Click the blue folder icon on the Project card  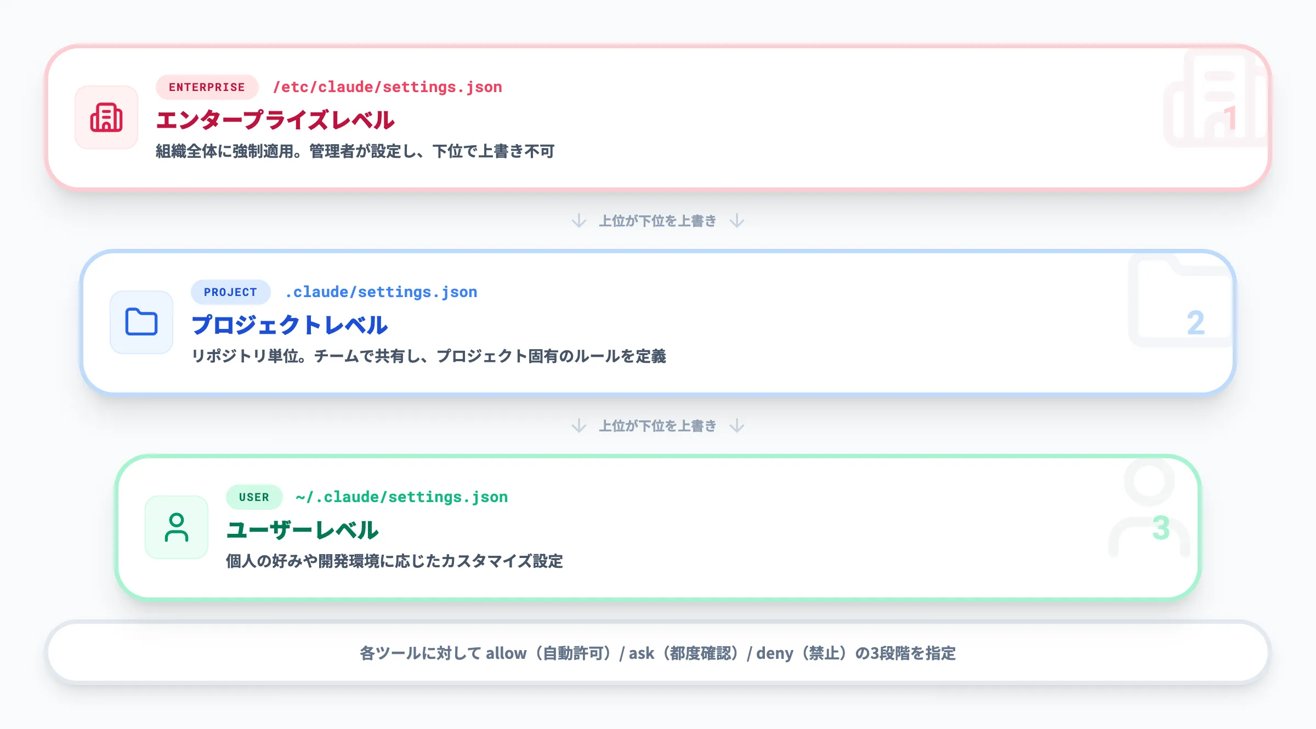[141, 322]
